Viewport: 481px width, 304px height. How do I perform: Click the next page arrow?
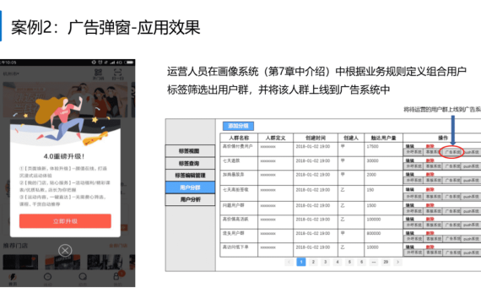click(397, 262)
